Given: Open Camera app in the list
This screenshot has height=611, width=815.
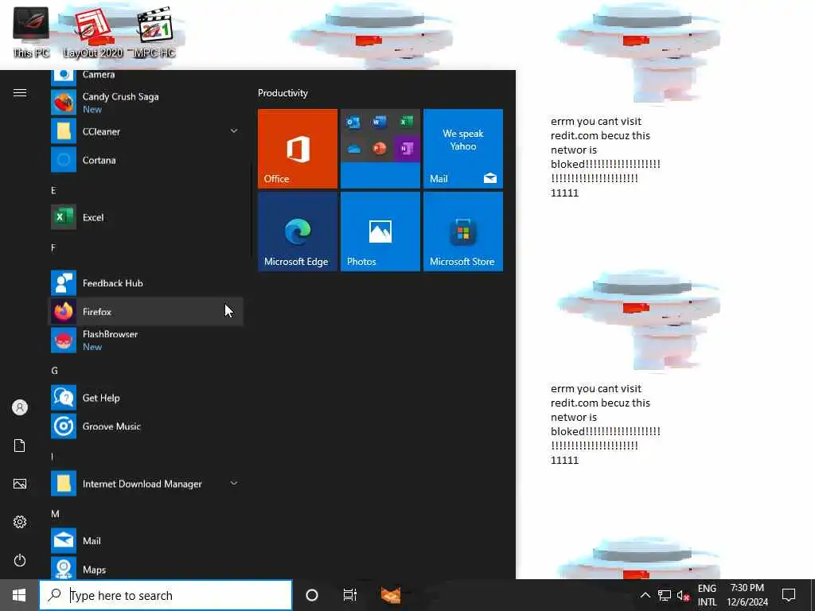Looking at the screenshot, I should [x=146, y=78].
